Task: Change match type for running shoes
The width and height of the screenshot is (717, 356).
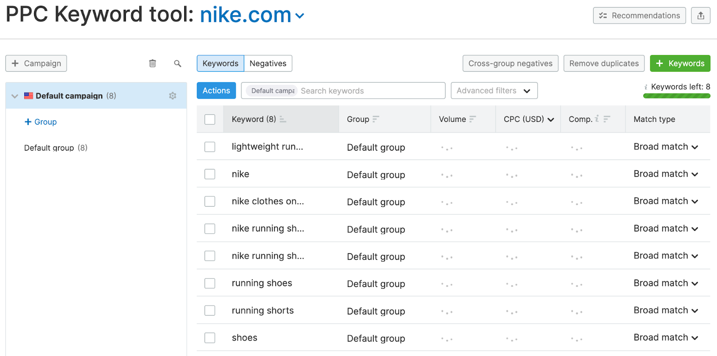Action: coord(666,283)
